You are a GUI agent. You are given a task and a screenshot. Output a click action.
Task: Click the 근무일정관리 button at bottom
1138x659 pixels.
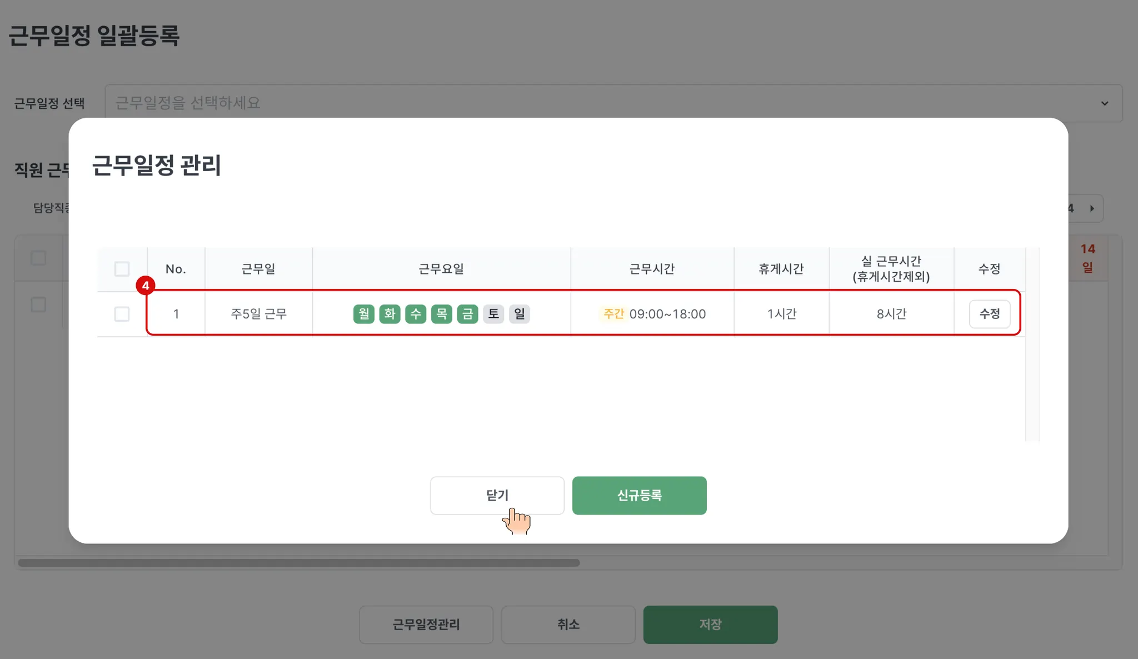pyautogui.click(x=426, y=625)
